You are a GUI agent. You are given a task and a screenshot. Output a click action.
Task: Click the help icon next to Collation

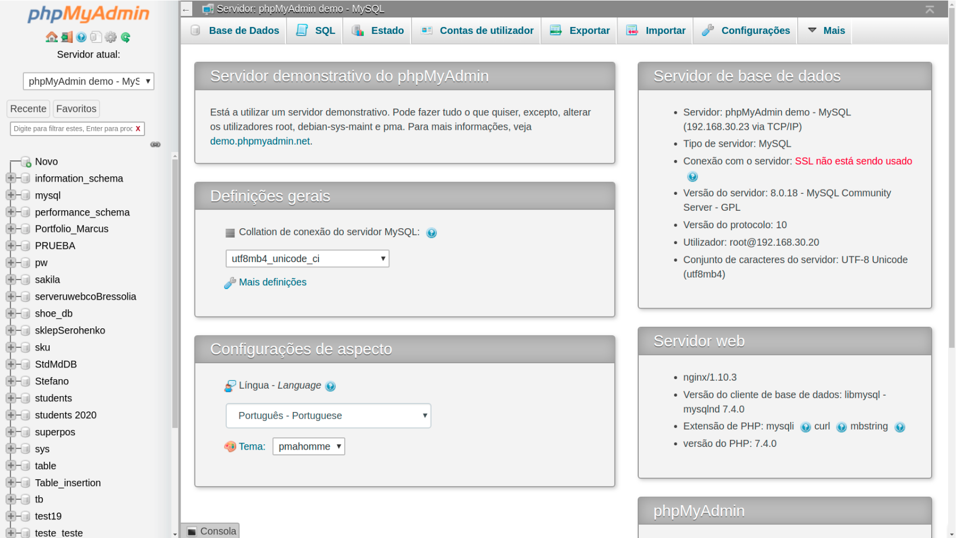point(432,233)
